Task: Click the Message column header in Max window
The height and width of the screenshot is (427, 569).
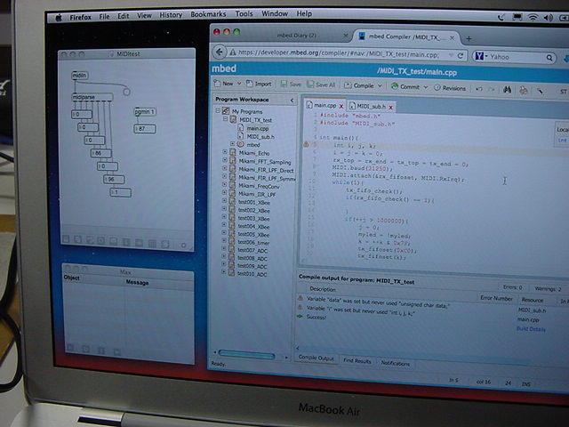Action: [137, 283]
